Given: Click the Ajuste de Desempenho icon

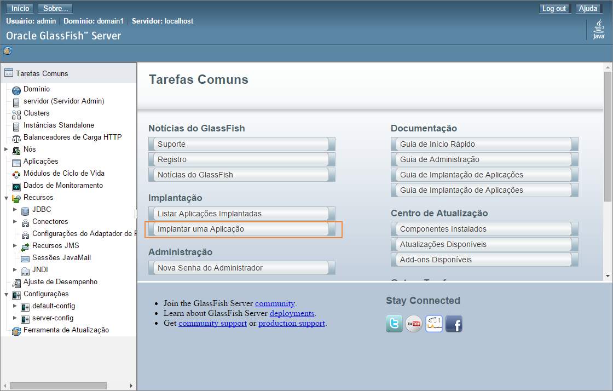Looking at the screenshot, I should tap(16, 284).
